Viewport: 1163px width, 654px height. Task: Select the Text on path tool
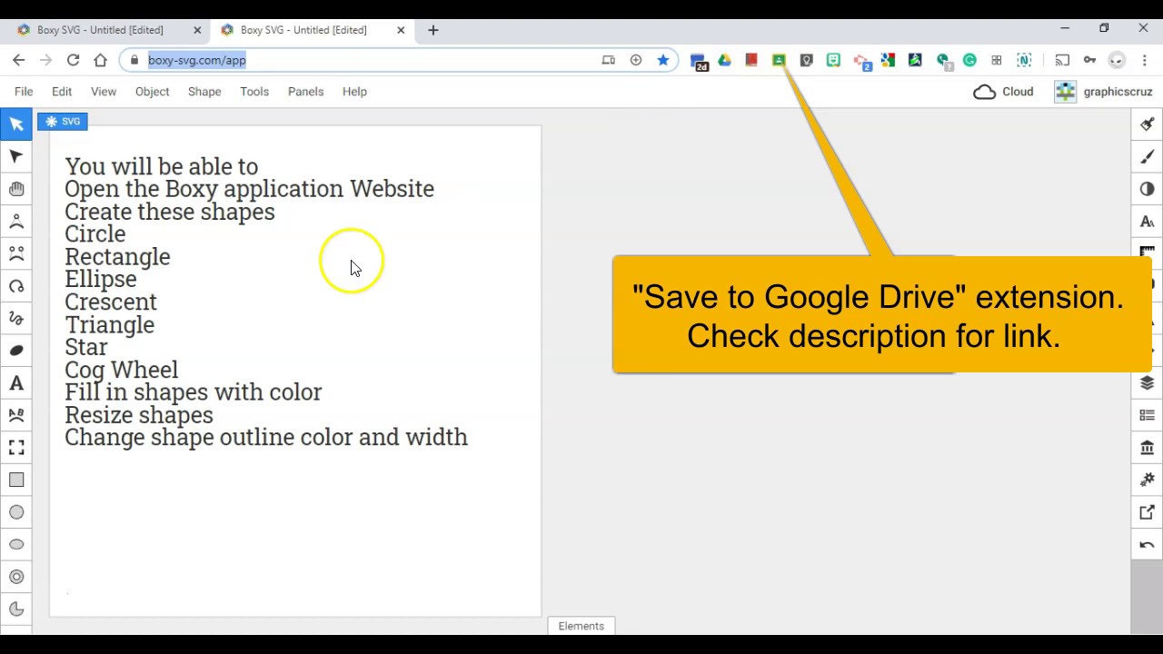pyautogui.click(x=16, y=415)
